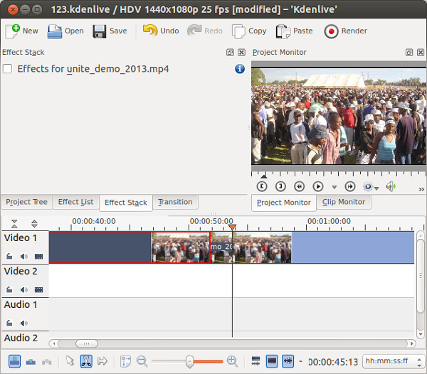
Task: Mute audio on Video 2 track
Action: [x=24, y=289]
